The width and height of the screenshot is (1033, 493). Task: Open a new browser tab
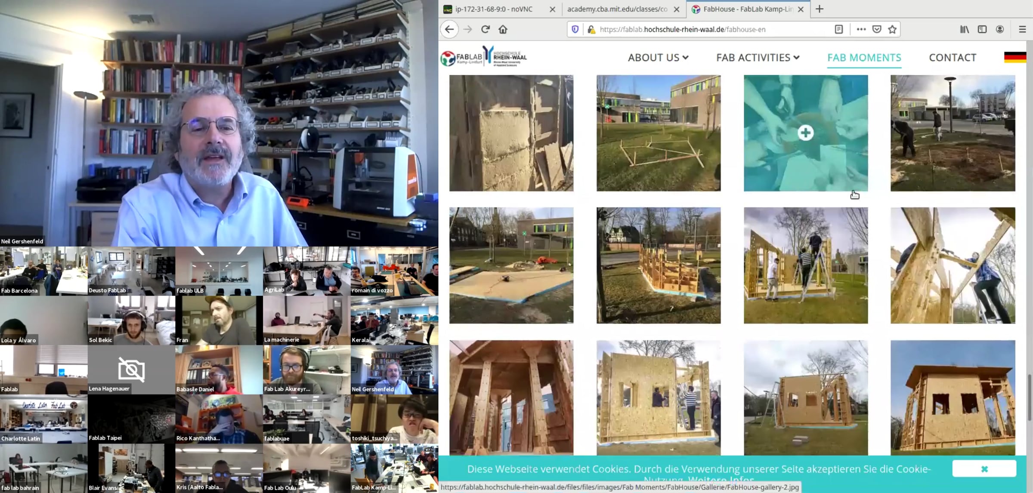click(820, 9)
